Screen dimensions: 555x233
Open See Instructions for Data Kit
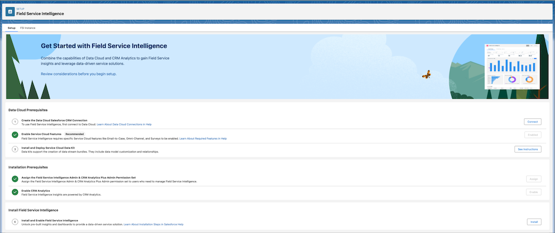(x=528, y=149)
